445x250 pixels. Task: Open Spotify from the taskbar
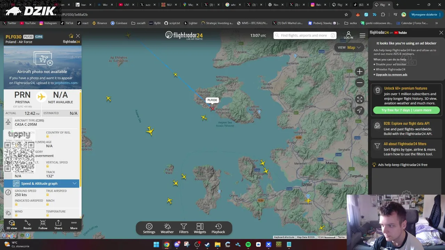(248, 244)
